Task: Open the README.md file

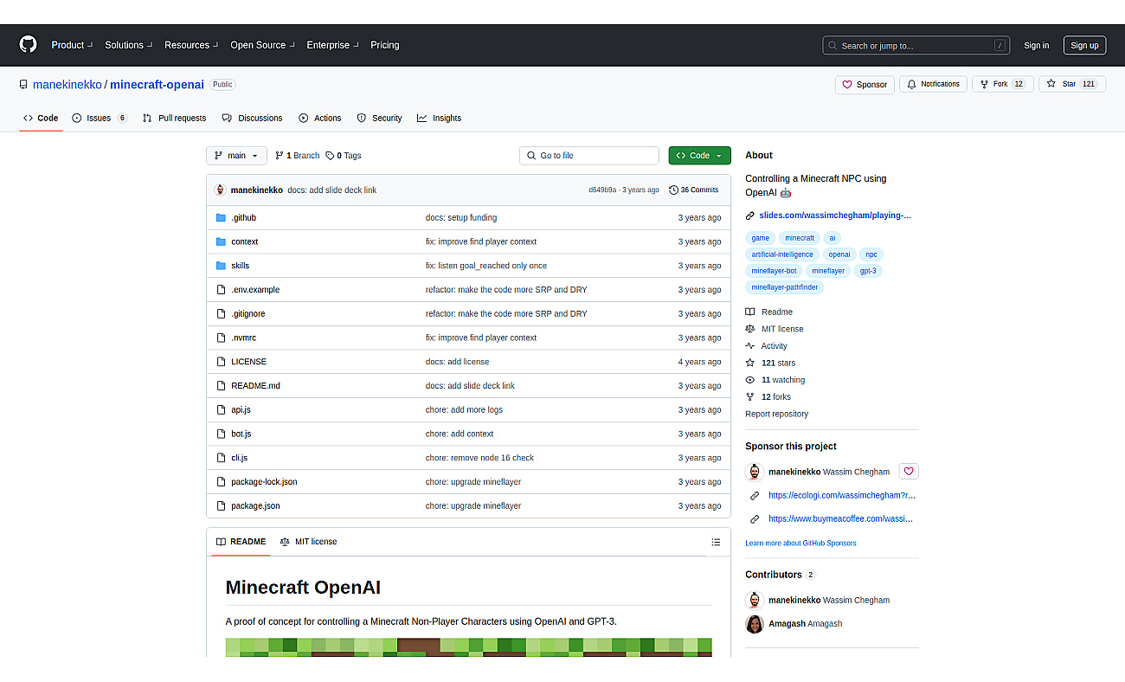Action: pyautogui.click(x=255, y=386)
